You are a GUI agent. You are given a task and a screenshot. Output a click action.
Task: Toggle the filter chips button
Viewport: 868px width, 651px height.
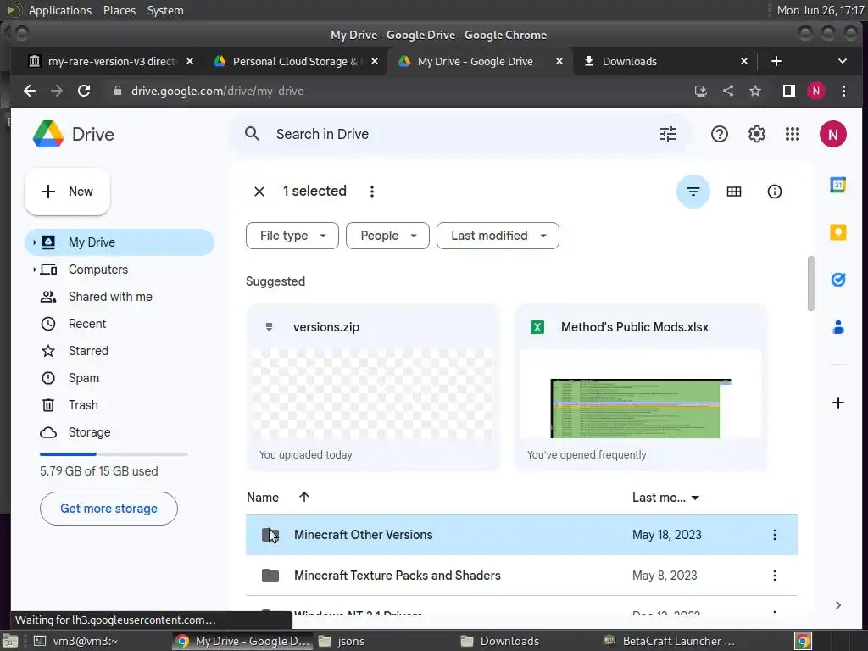693,192
